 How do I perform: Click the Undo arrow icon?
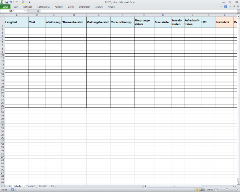(x=11, y=2)
